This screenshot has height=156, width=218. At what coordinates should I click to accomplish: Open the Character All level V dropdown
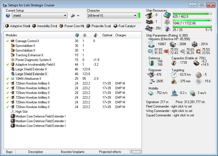pos(112,16)
